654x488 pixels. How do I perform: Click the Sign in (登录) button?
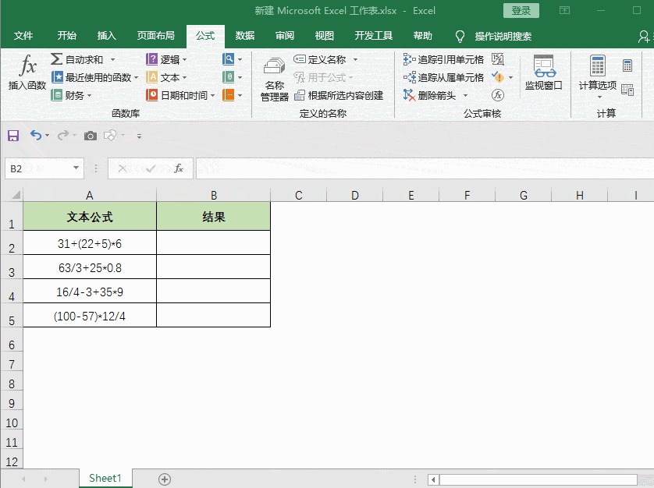coord(521,10)
